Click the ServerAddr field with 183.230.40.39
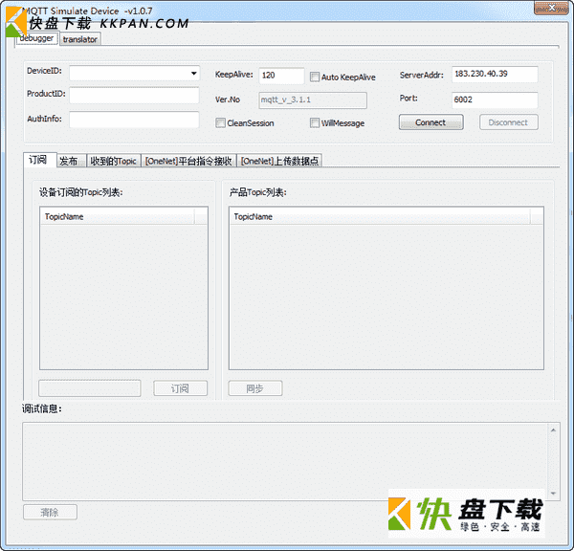 point(495,75)
